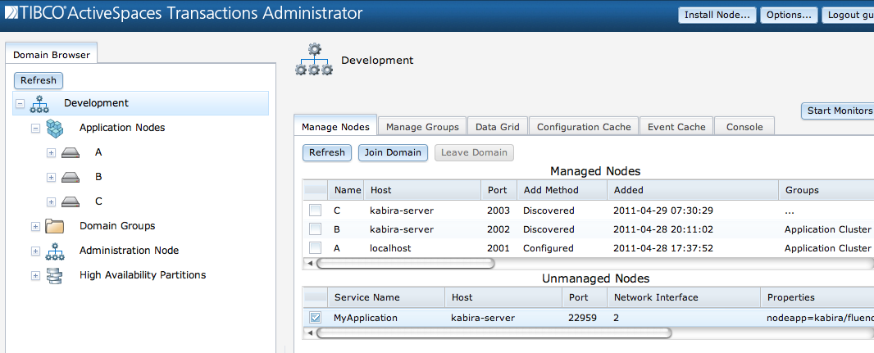Click the localhost host cell for node A

point(390,248)
